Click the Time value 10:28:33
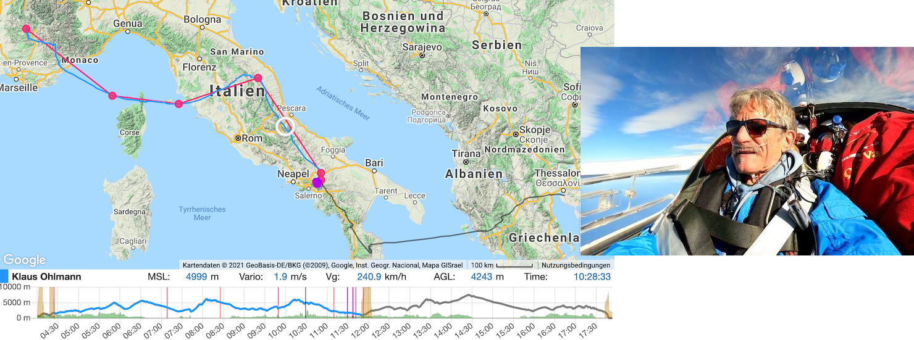Screen dimensions: 914x340 (x=592, y=276)
